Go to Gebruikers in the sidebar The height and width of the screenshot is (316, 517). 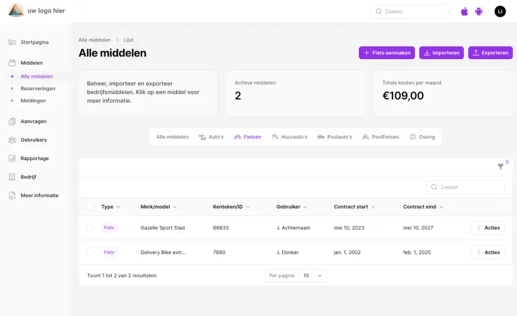(x=34, y=140)
